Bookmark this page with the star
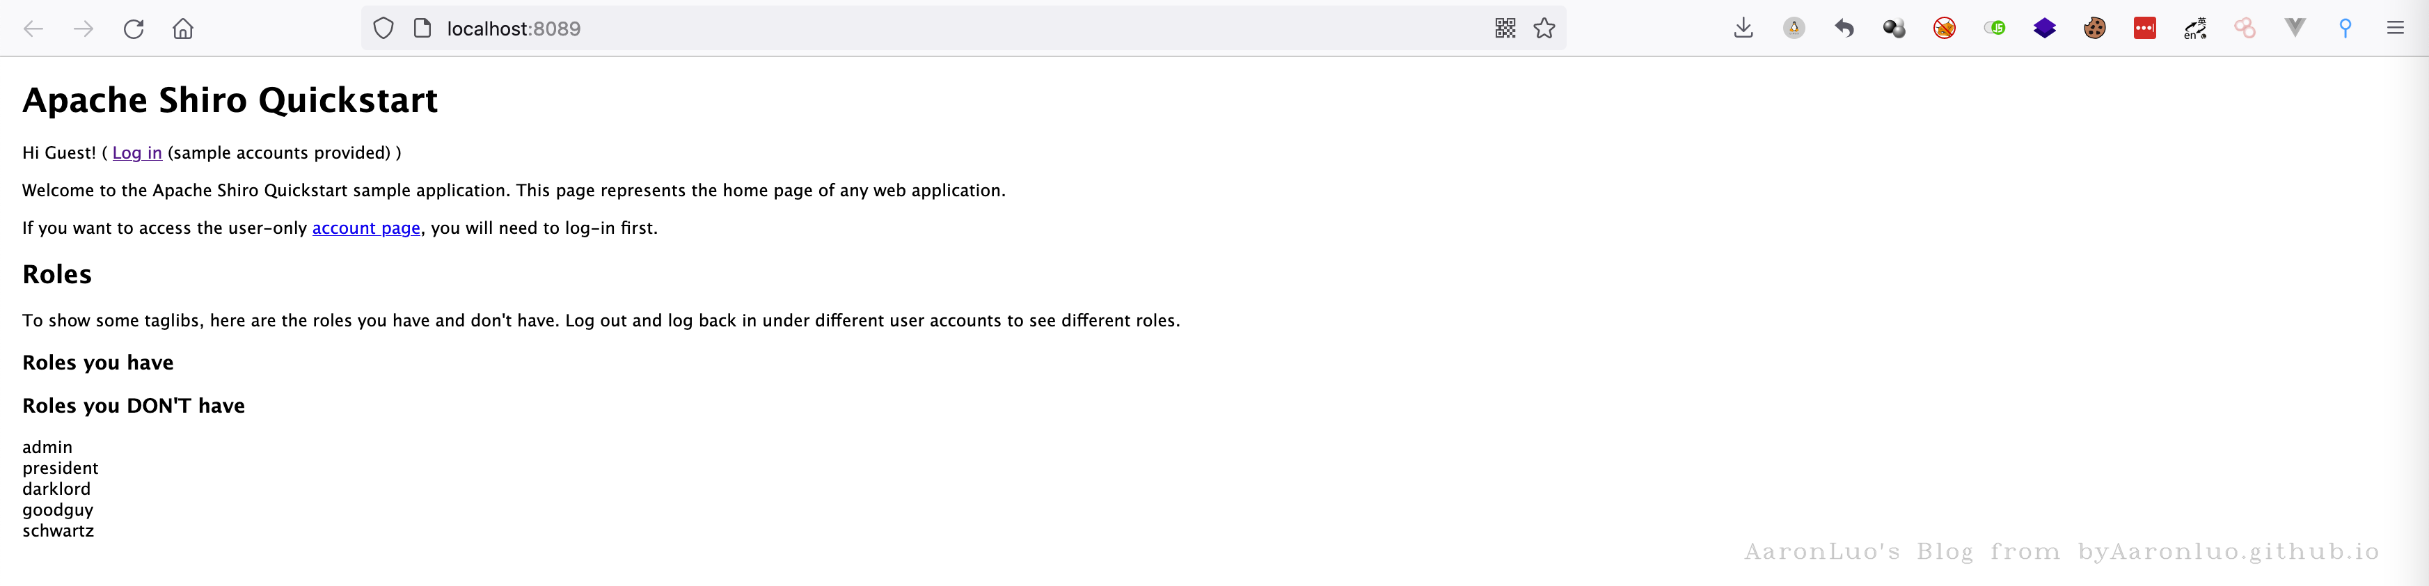Image resolution: width=2429 pixels, height=586 pixels. tap(1544, 29)
